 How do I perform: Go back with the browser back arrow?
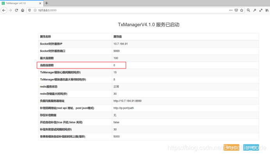4,10
